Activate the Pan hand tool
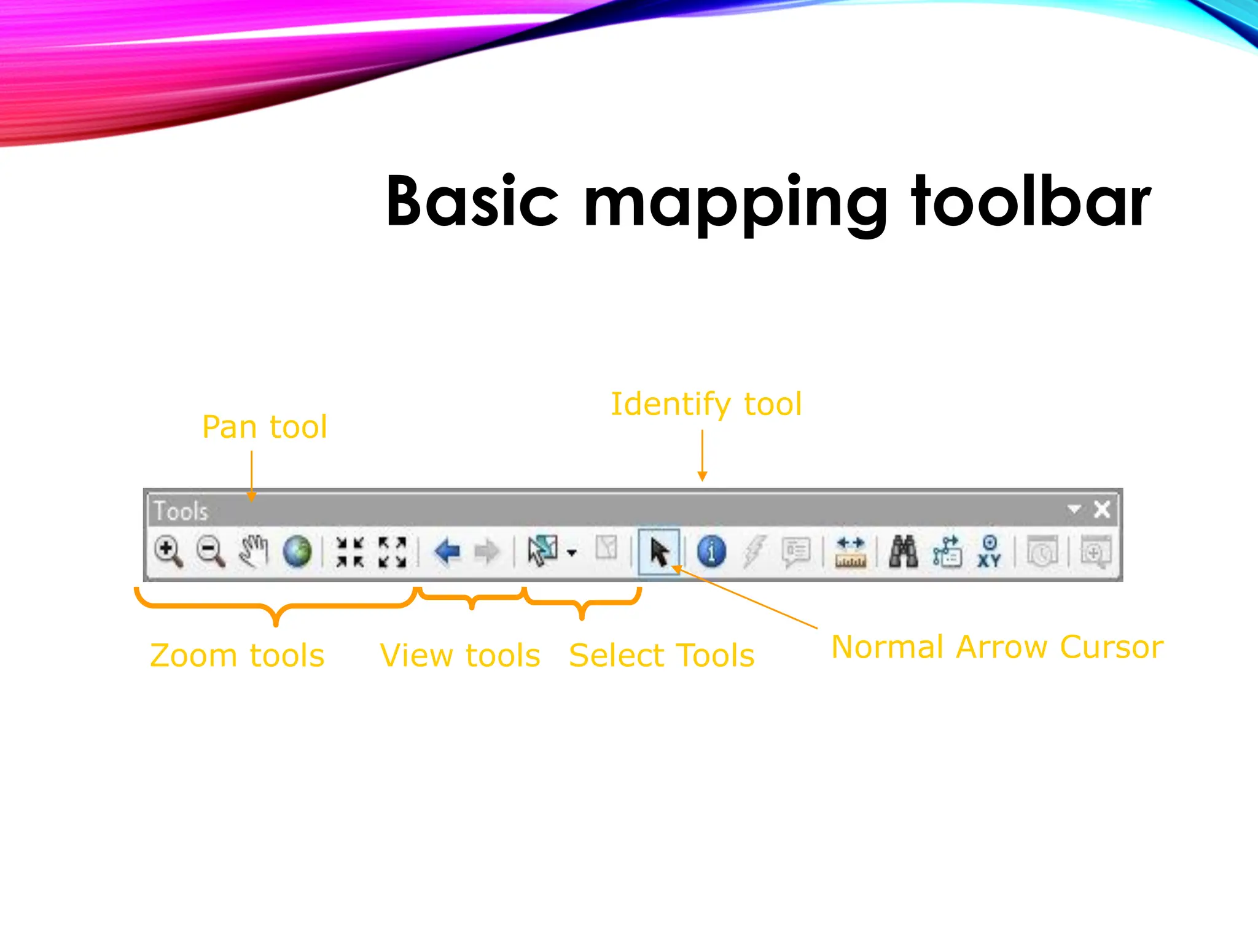 coord(254,550)
